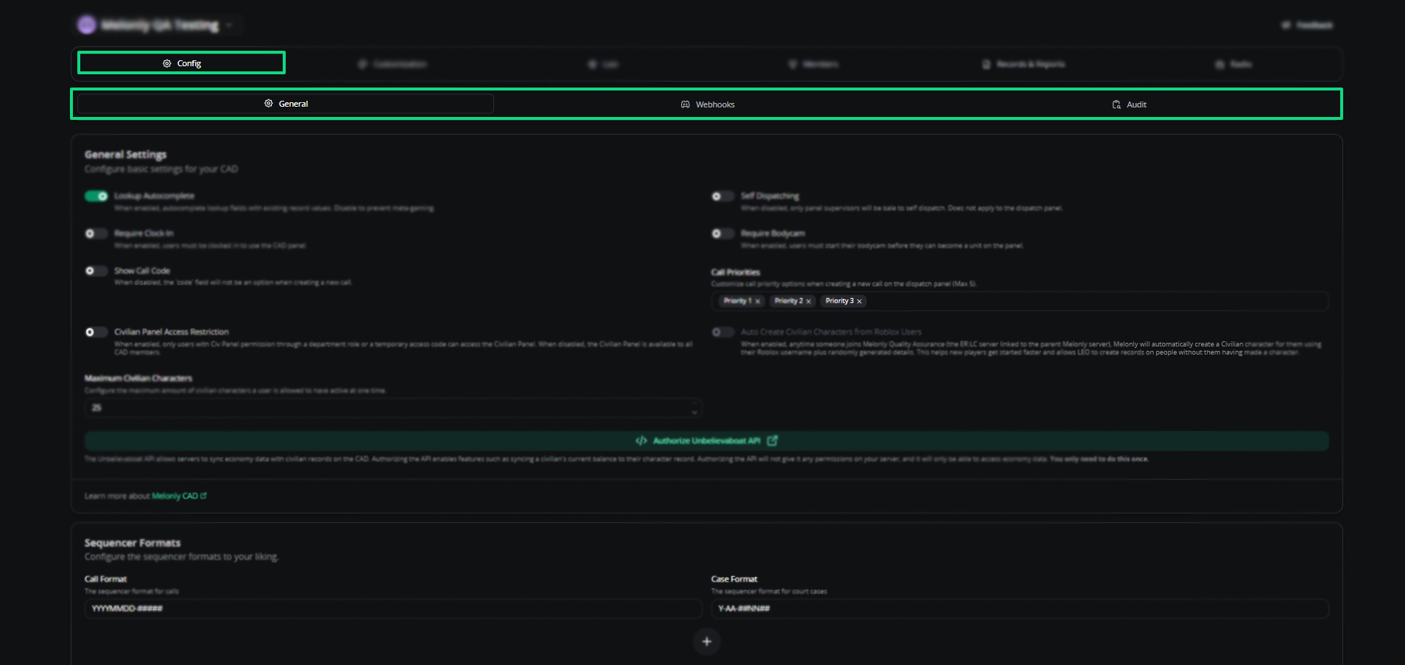Click the Sequencer Formats heading

pyautogui.click(x=133, y=543)
